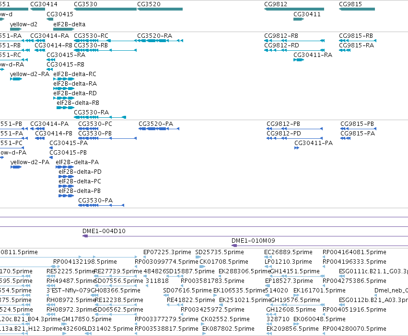This screenshot has height=336, width=408.
Task: Select transcript eIF2B-delta-RB
Action: coord(78,103)
